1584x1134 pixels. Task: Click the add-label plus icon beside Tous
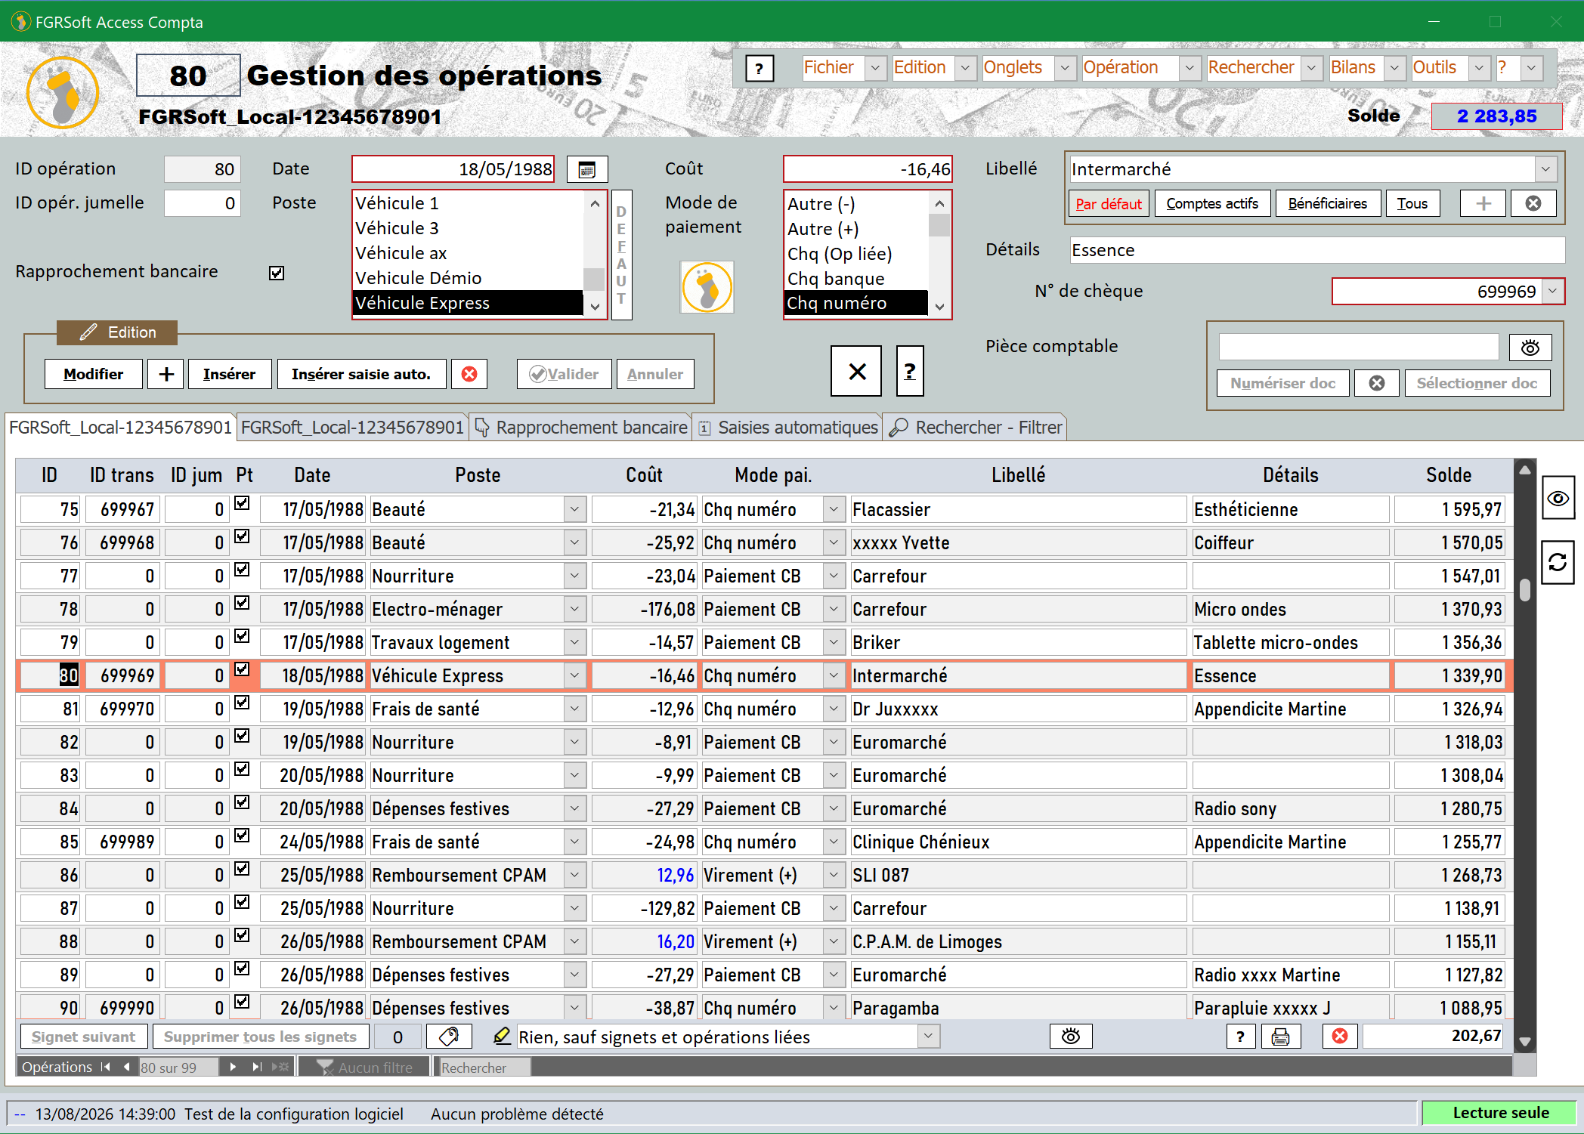tap(1483, 203)
